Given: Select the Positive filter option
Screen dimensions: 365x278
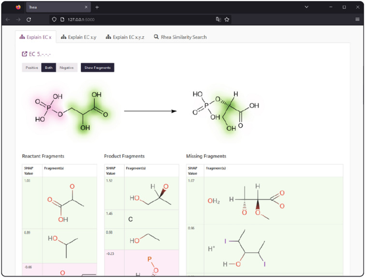Looking at the screenshot, I should tap(32, 68).
